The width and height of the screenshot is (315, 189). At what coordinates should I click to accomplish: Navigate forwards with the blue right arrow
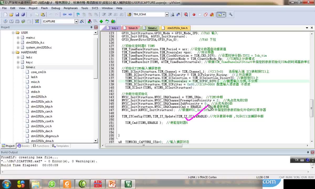coord(70,14)
